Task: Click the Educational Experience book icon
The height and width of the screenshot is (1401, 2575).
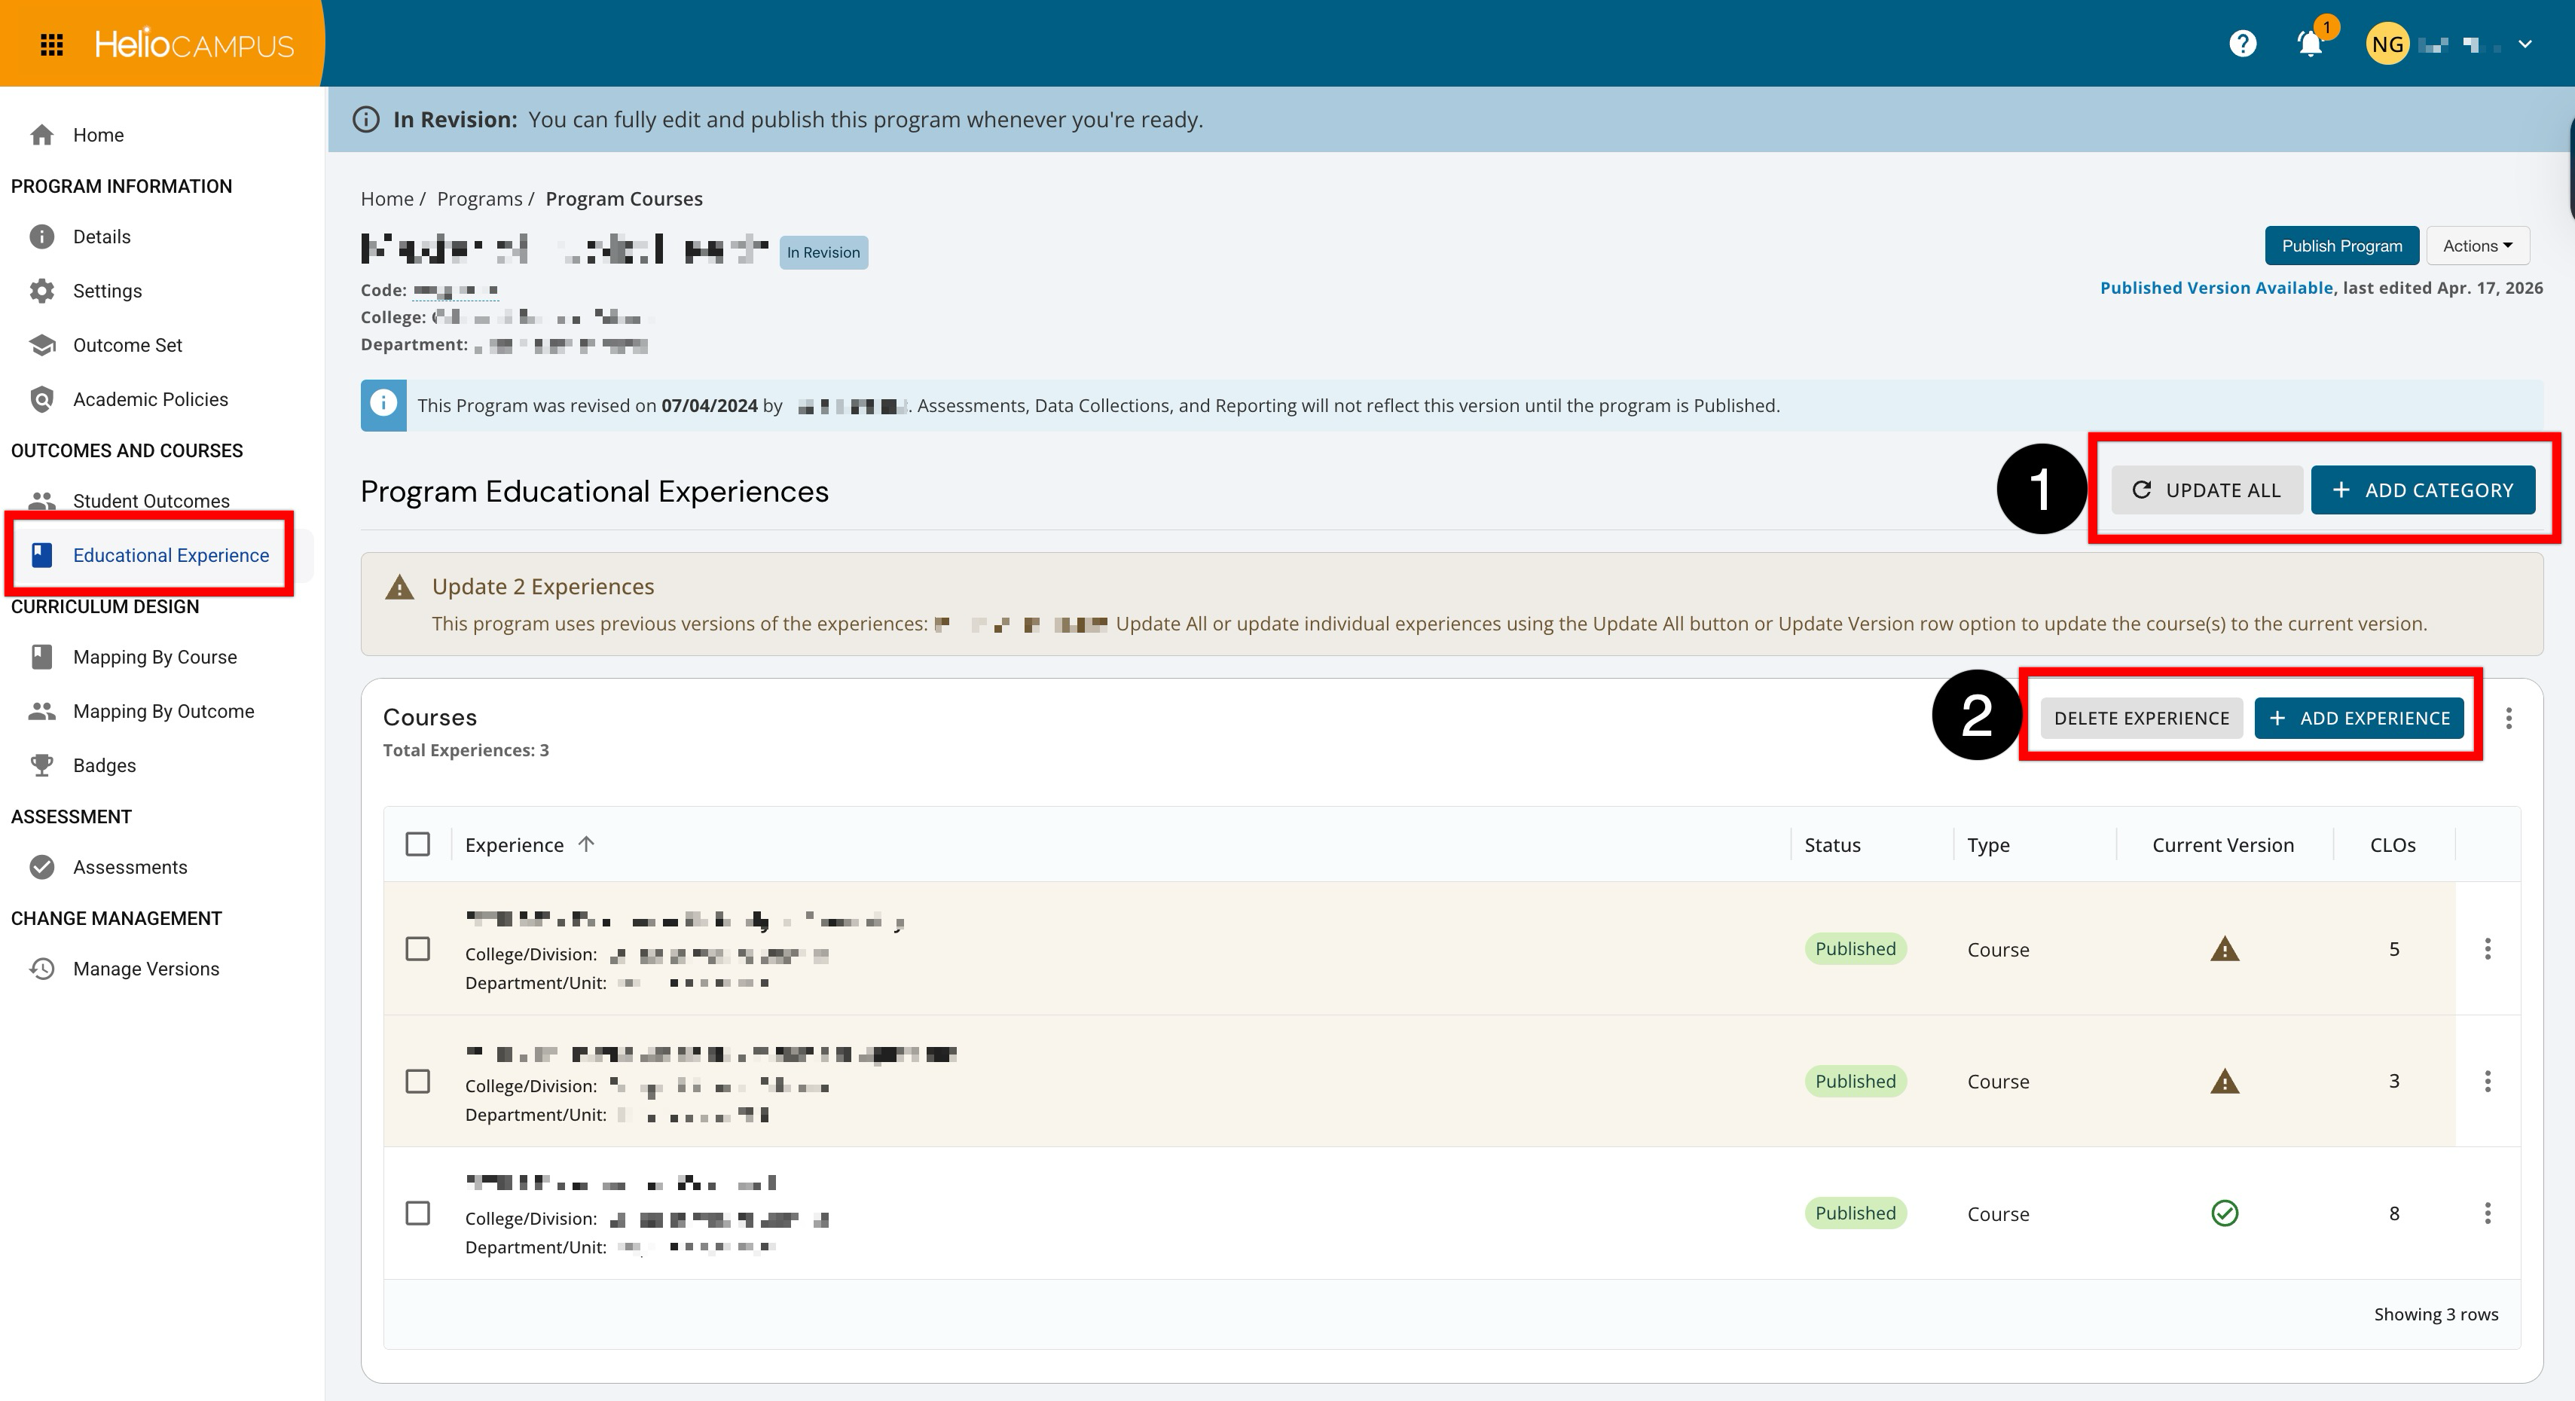Action: (42, 556)
